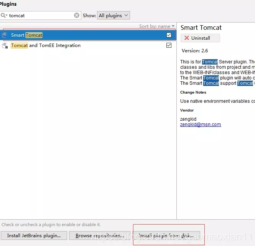Click the Smart Tomcat details heading
This screenshot has width=255, height=246.
click(x=201, y=28)
